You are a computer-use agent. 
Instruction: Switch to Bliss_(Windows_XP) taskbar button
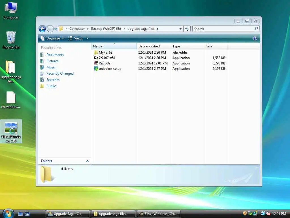pyautogui.click(x=159, y=214)
